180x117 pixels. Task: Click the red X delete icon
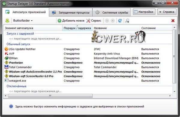[x=173, y=21]
